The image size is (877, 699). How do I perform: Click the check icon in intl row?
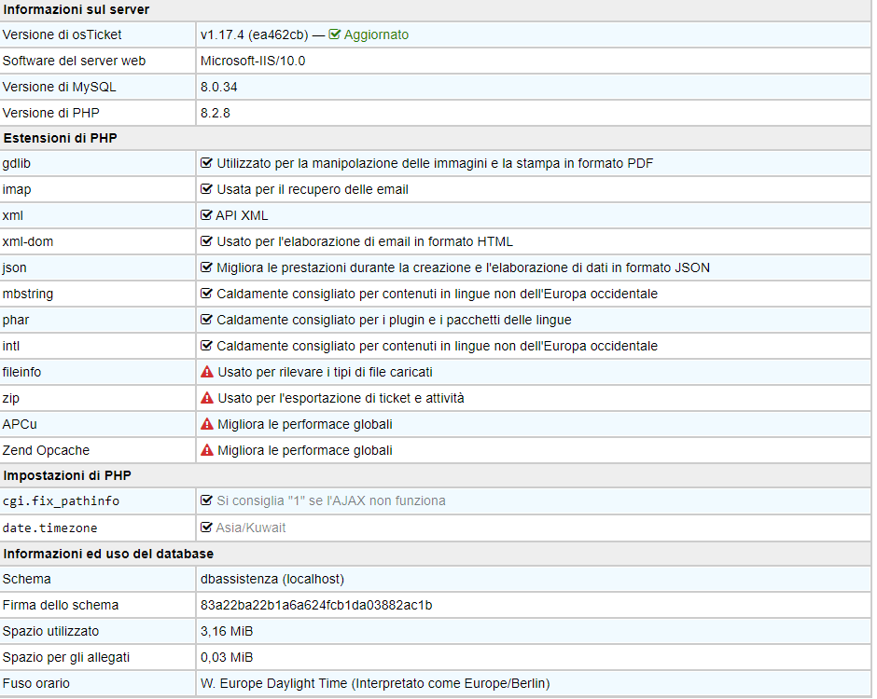pyautogui.click(x=206, y=346)
